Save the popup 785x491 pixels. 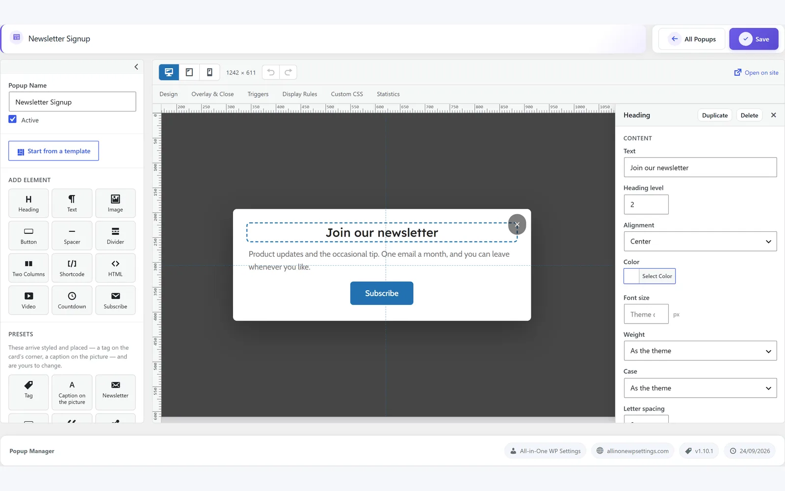754,39
